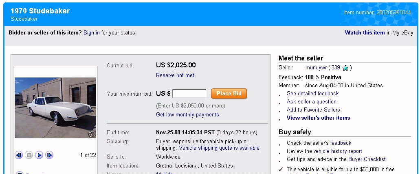The width and height of the screenshot is (420, 174).
Task: Open See detailed feedback link
Action: (312, 93)
